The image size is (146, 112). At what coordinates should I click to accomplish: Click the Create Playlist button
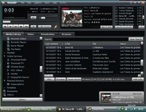click(x=74, y=79)
